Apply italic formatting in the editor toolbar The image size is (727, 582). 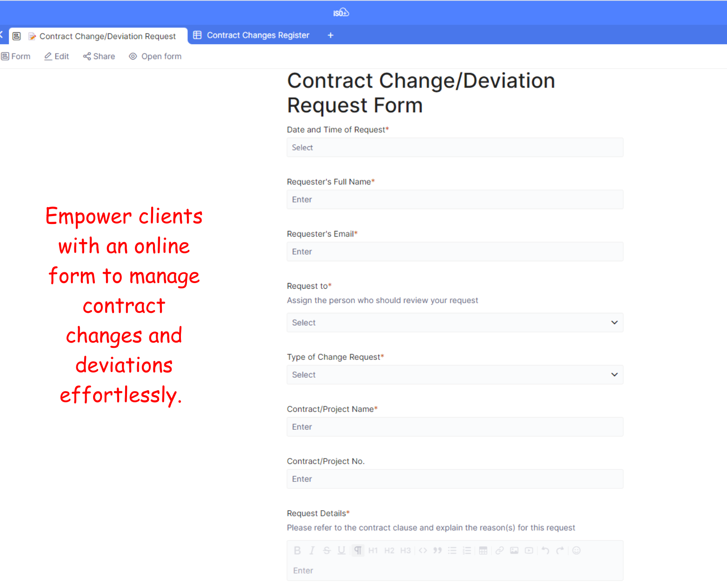pos(312,550)
